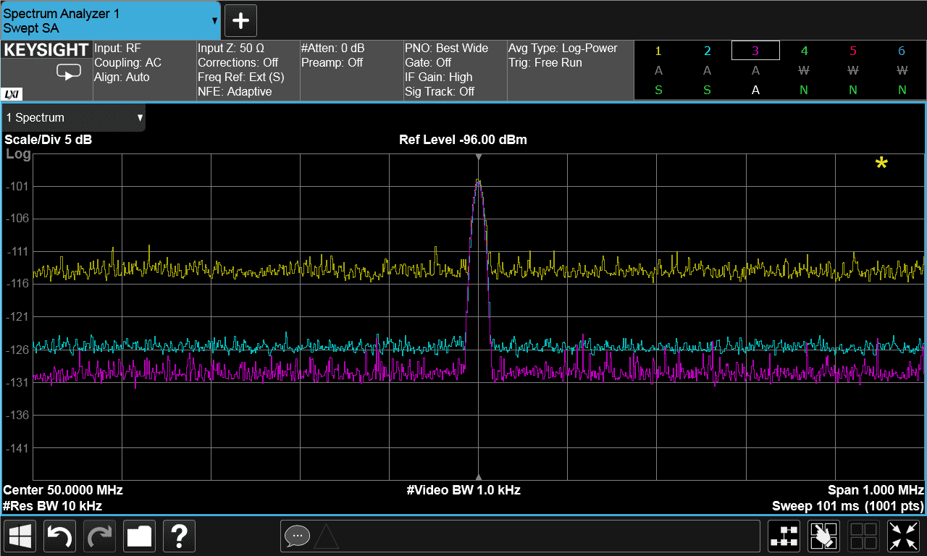Undo the last action
This screenshot has height=556, width=927.
(59, 536)
